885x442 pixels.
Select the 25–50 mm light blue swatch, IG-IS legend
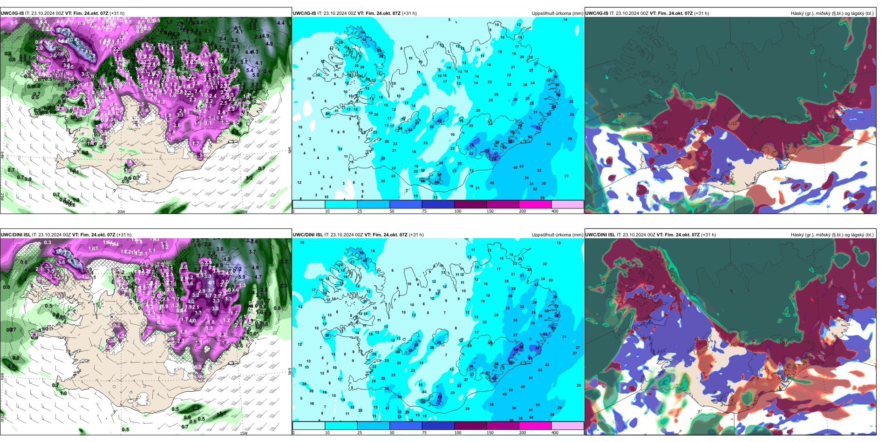(x=374, y=204)
